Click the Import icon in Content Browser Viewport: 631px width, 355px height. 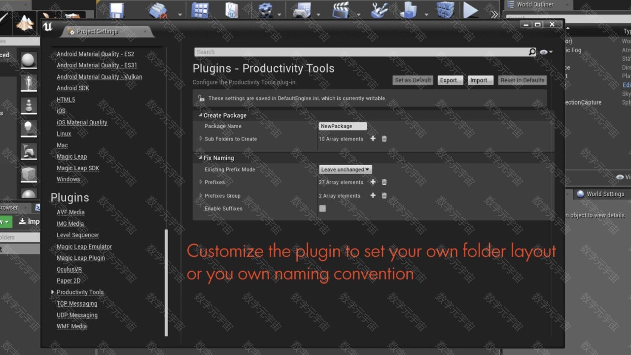click(x=22, y=222)
